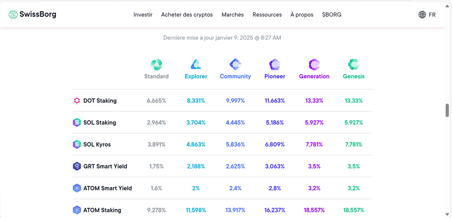This screenshot has height=218, width=452.
Task: Click the Genesis tier green icon
Action: (353, 65)
